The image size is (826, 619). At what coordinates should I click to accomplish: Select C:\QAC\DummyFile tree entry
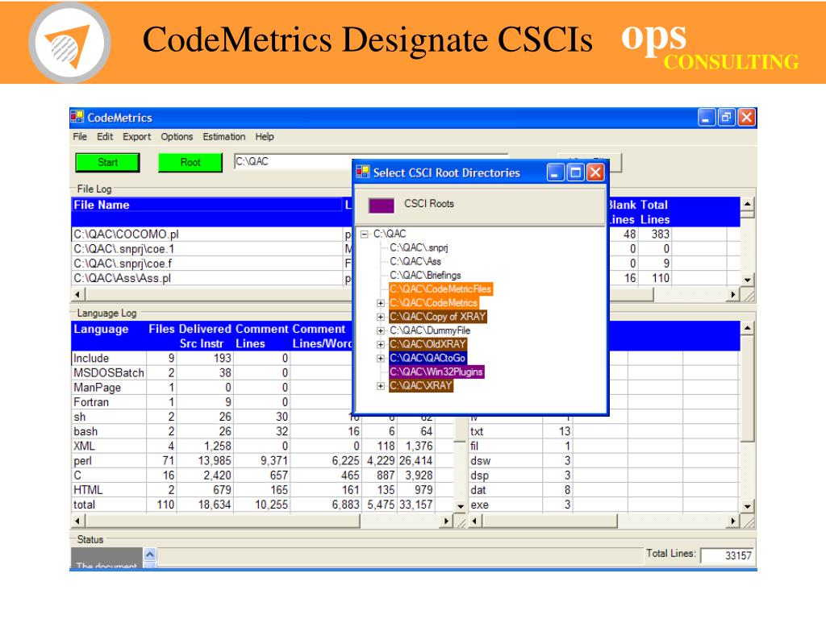coord(430,330)
